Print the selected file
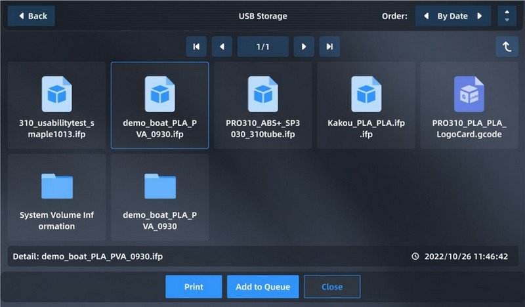Image resolution: width=525 pixels, height=307 pixels. click(x=194, y=287)
